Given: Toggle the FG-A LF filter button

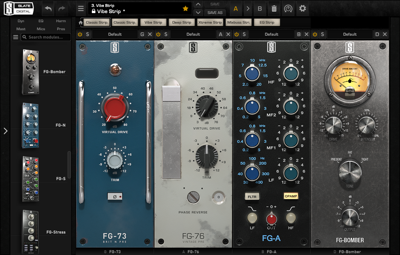Looking at the screenshot, I should [252, 218].
